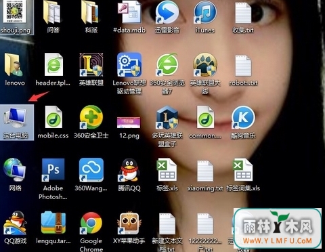This screenshot has width=325, height=252.
Task: Open the 问答 folder
Action: pyautogui.click(x=52, y=12)
